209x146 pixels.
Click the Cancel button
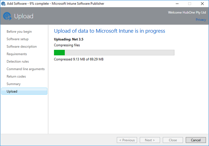coord(196,140)
